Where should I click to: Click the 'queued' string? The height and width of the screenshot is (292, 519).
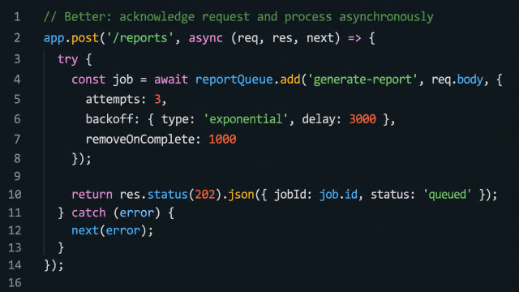[x=447, y=195]
